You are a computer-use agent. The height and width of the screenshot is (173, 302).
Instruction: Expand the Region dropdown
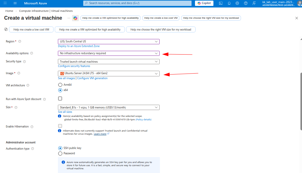tap(109, 41)
